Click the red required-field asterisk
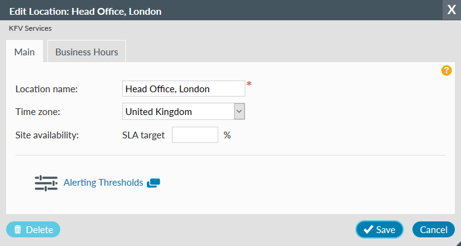Viewport: 461px width, 246px height. [x=249, y=85]
